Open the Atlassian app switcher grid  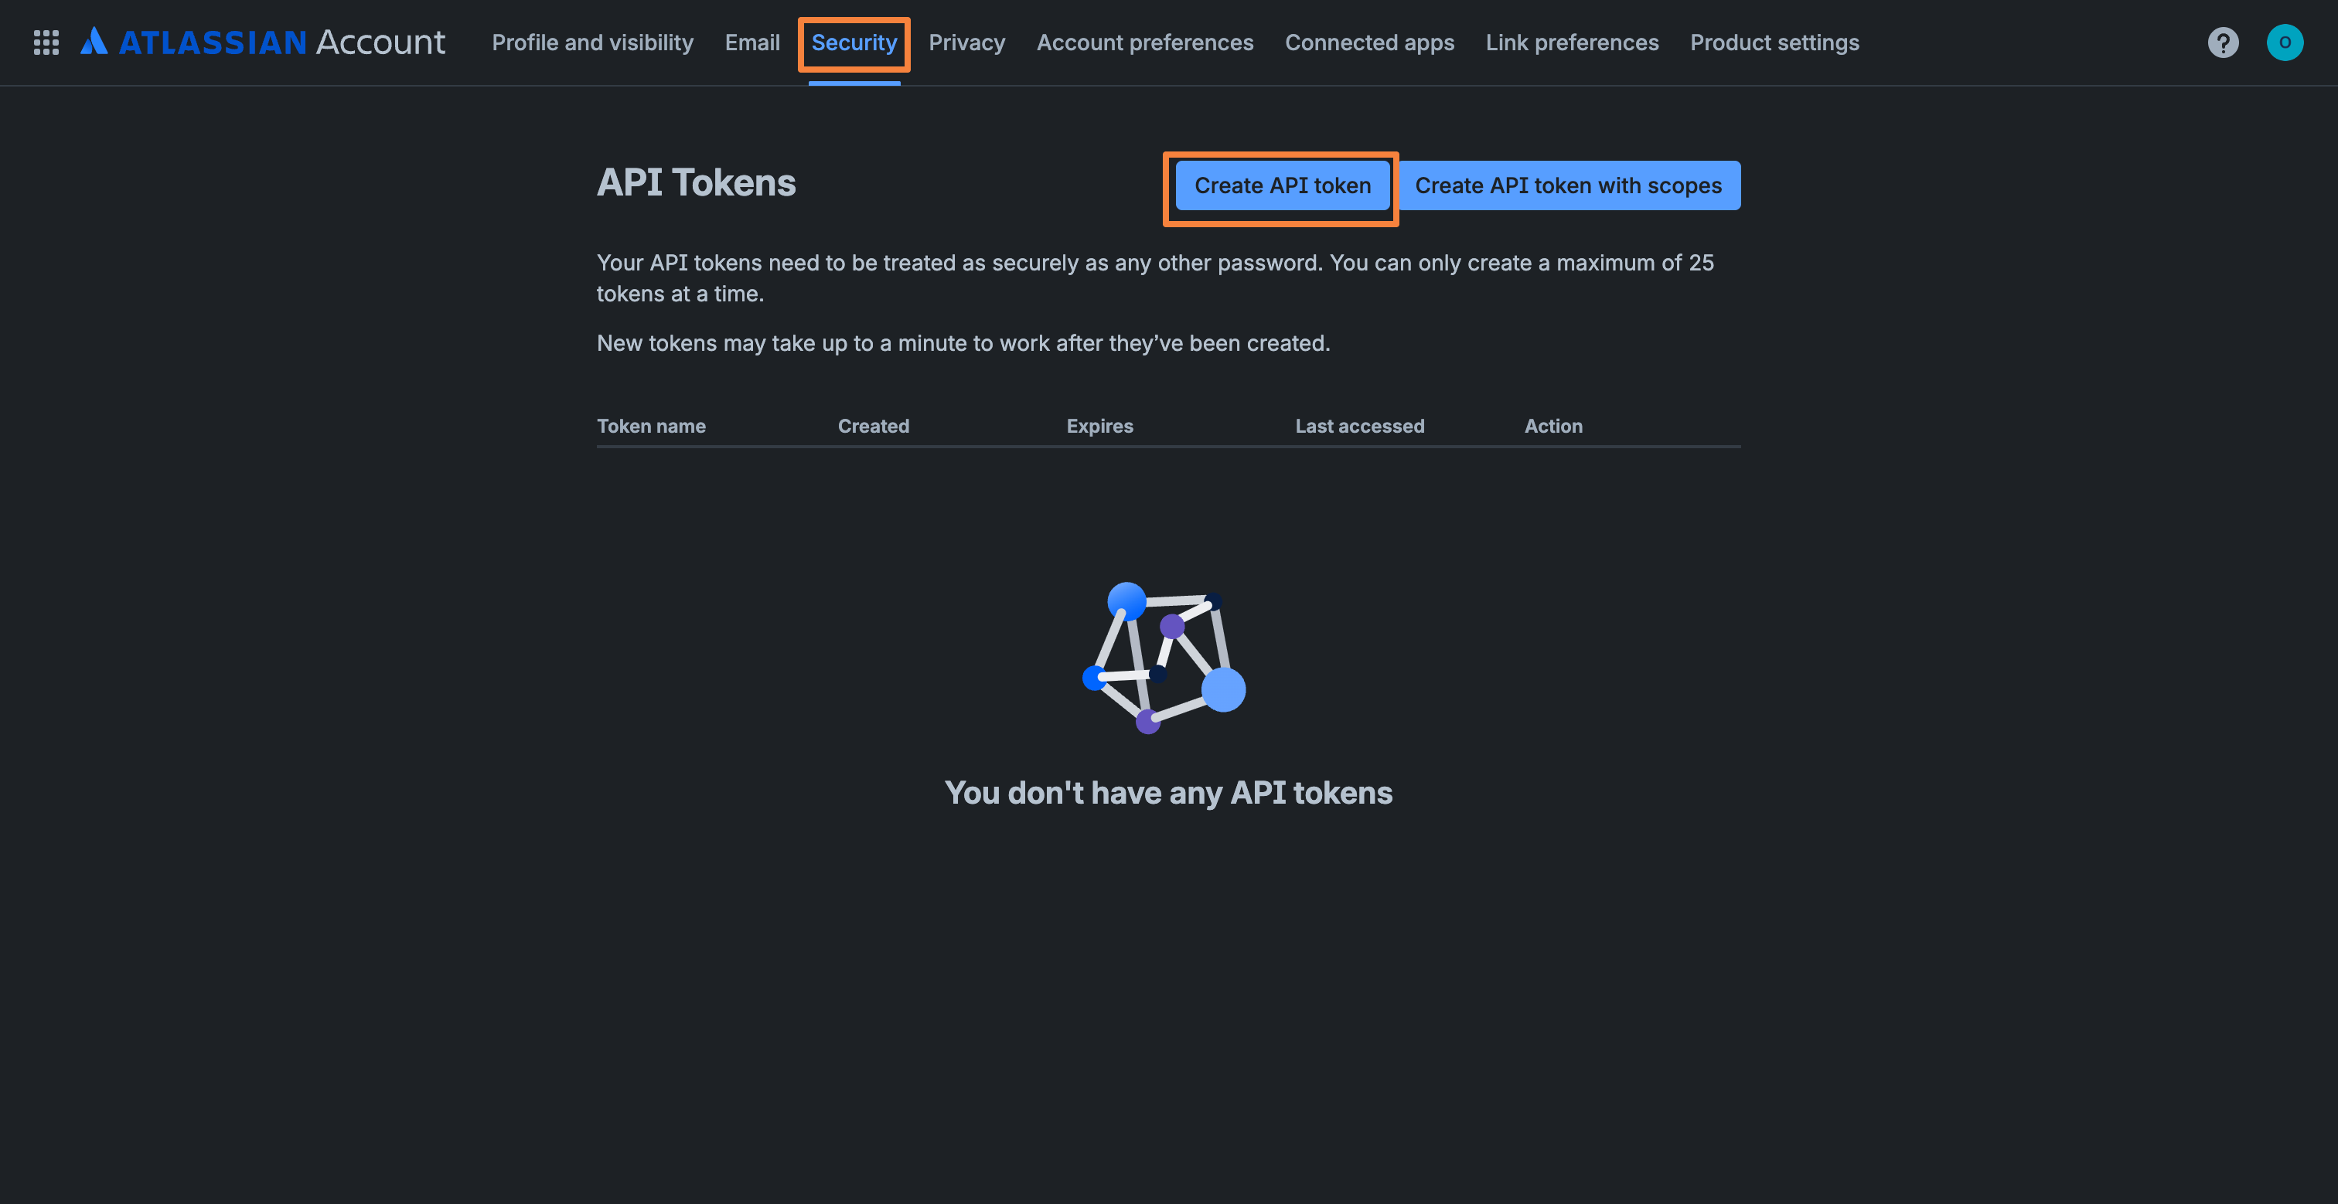46,42
